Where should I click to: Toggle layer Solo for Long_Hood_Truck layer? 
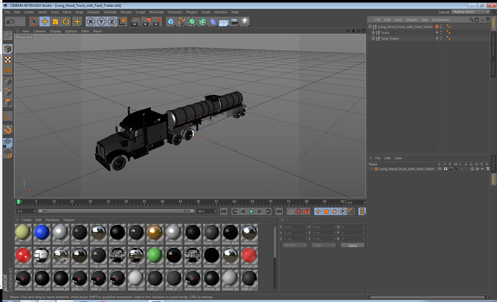pos(440,169)
